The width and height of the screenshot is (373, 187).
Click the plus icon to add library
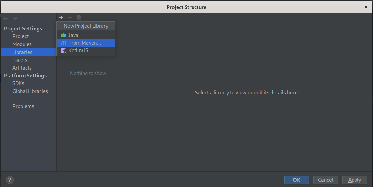point(61,18)
